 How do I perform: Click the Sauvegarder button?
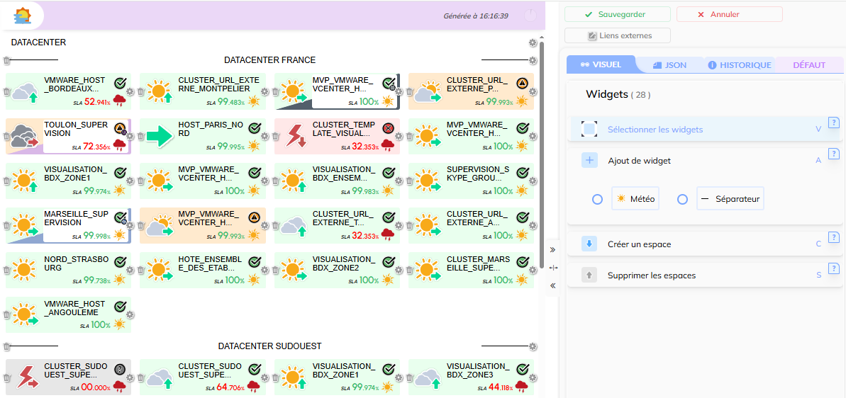[617, 14]
